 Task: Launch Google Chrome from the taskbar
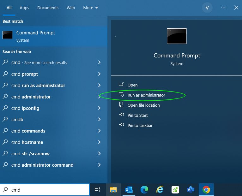[x=206, y=190]
